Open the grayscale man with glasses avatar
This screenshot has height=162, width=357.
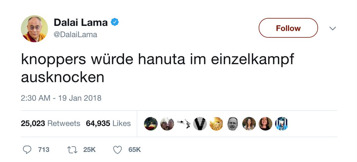(233, 123)
